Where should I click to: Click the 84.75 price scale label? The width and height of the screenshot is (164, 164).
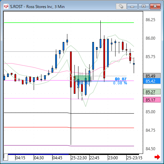[151, 130]
